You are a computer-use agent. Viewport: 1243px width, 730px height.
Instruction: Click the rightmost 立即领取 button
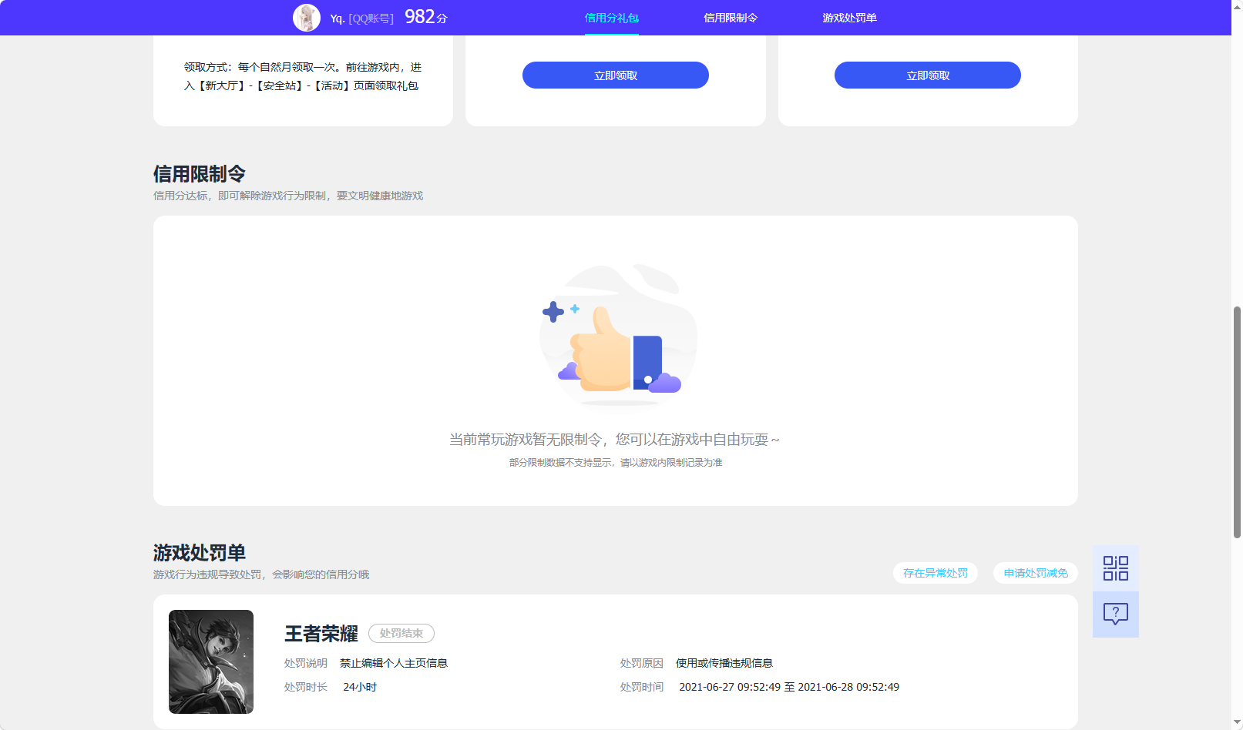pos(927,75)
